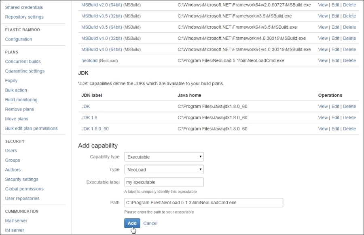364x235 pixels.
Task: Open Repository settings in sidebar
Action: tap(24, 17)
